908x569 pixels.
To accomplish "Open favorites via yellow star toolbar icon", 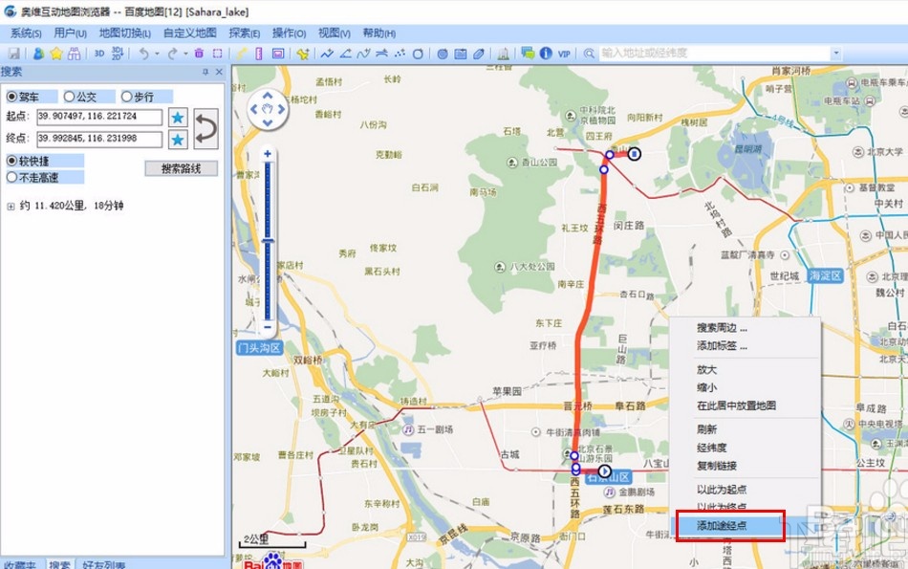I will [56, 54].
